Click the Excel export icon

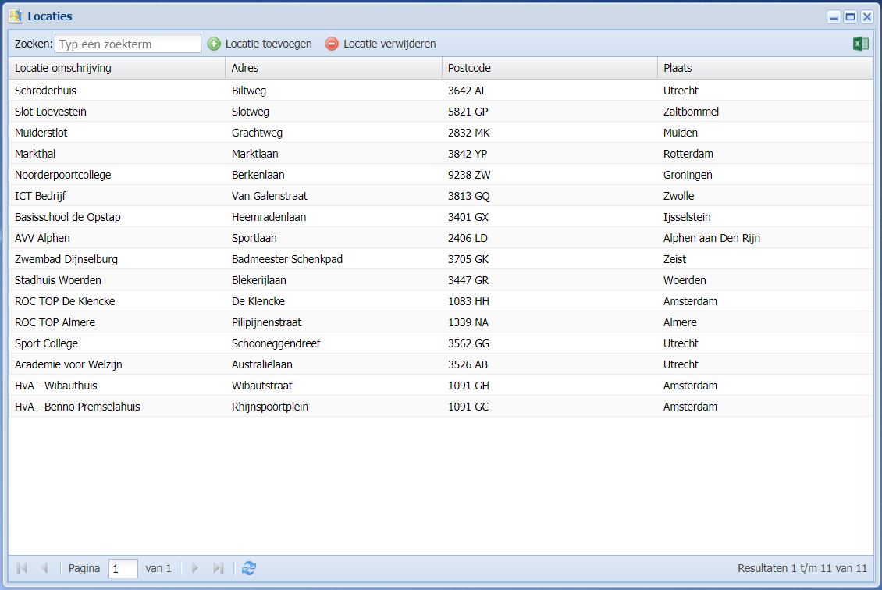tap(860, 44)
